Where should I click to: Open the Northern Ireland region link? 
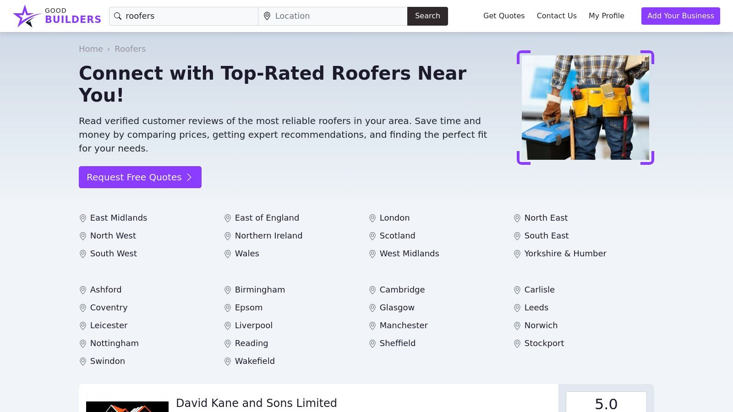[x=268, y=236]
